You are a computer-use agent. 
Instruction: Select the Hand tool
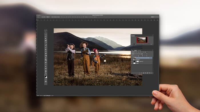click(46, 71)
